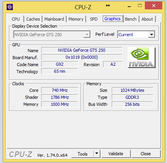Screen dimensions: 167x163
Task: Open the SPD tab
Action: 94,19
